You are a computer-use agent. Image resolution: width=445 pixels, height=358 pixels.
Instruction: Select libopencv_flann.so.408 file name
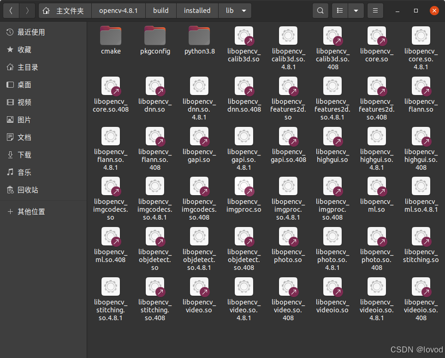[155, 160]
